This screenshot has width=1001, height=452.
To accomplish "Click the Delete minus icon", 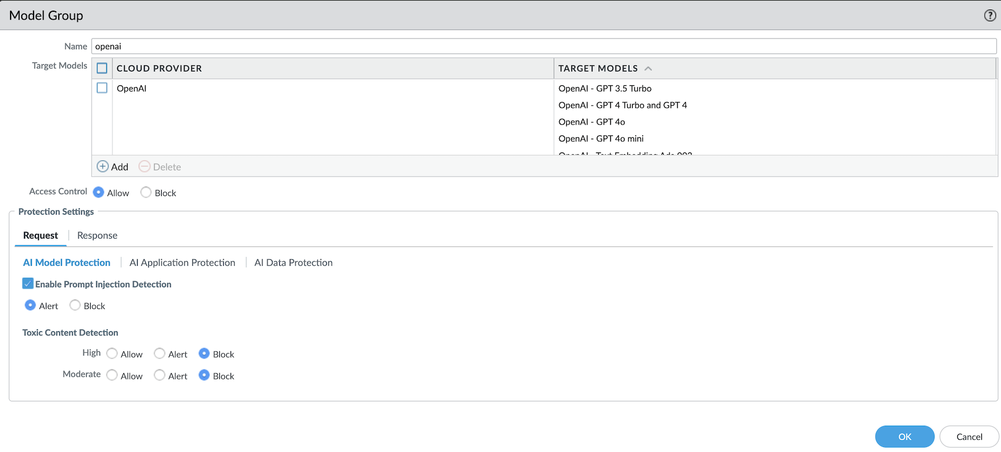I will click(144, 166).
